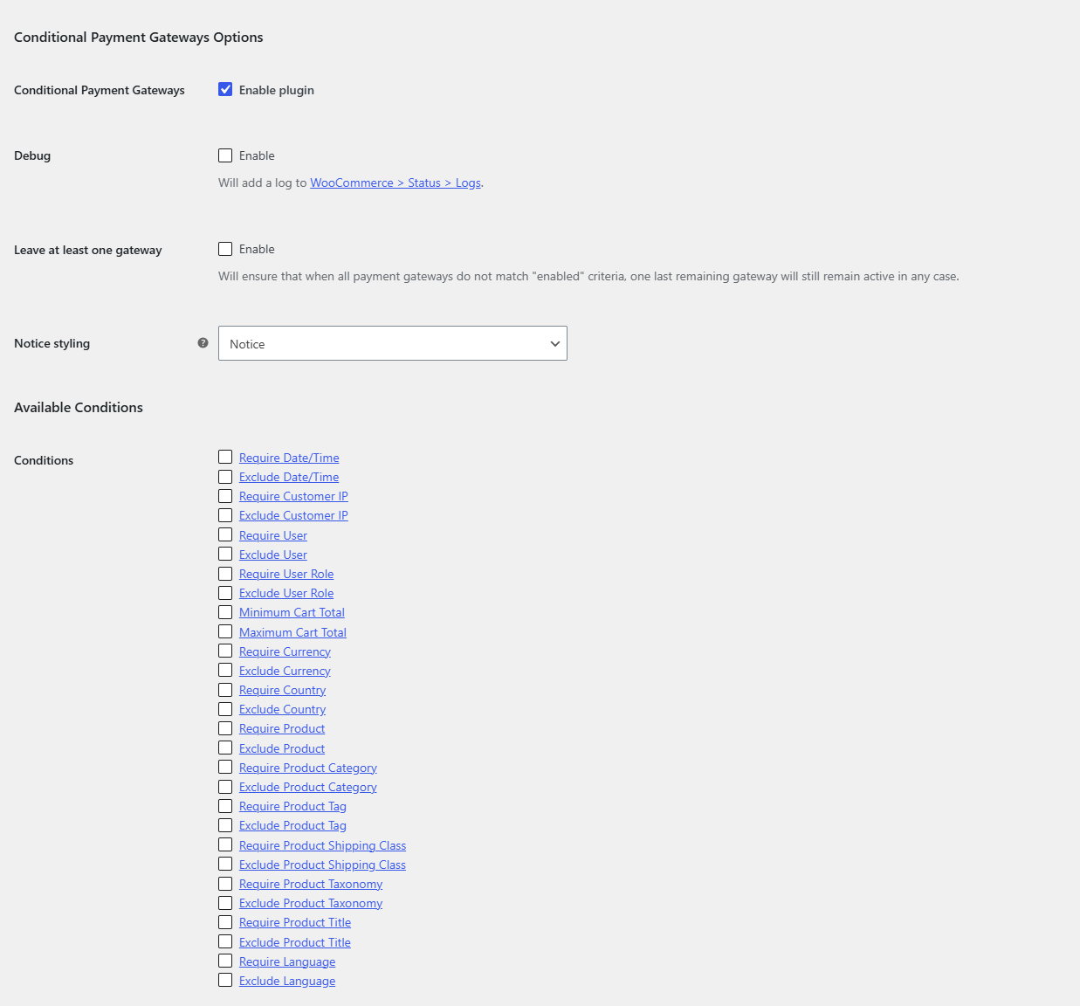Open the Minimum Cart Total link
Screen dimensions: 1080x1006
click(x=292, y=612)
